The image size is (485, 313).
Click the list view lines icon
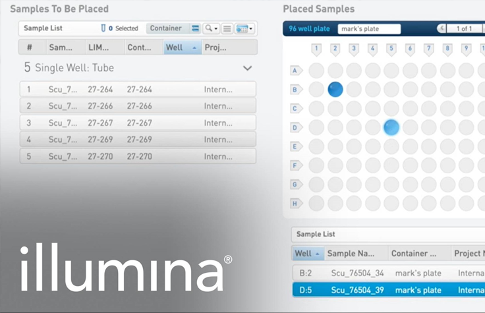[227, 28]
